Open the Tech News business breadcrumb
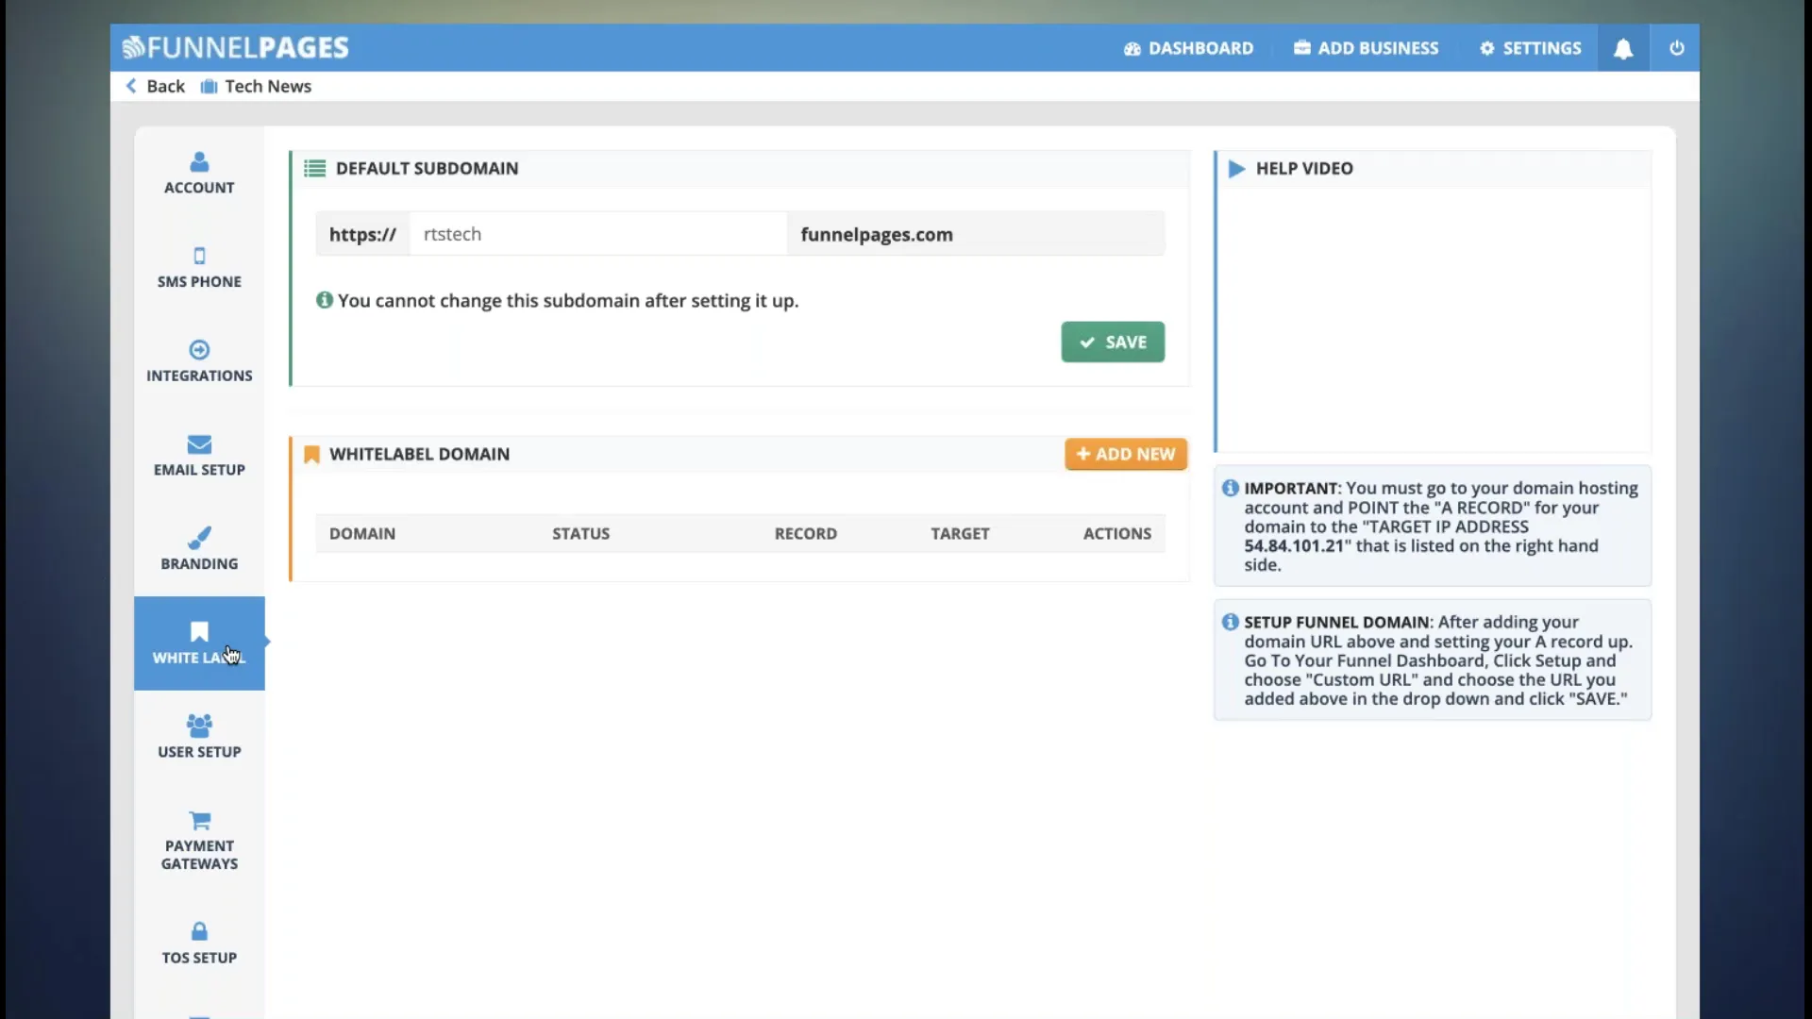This screenshot has height=1019, width=1812. 256,86
